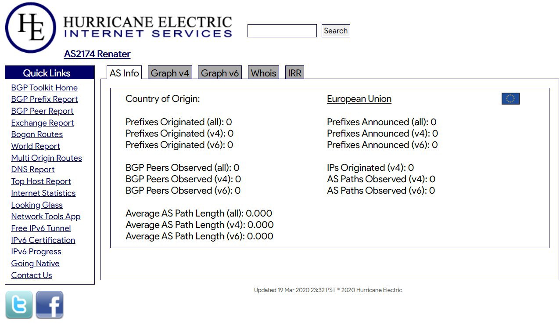
Task: Click 'Average AS Path Length (v6): 0.000'
Action: [199, 236]
